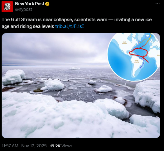Viewport: 164px width, 151px height.
Task: Click the large ice mound at left
Action: pos(14,77)
